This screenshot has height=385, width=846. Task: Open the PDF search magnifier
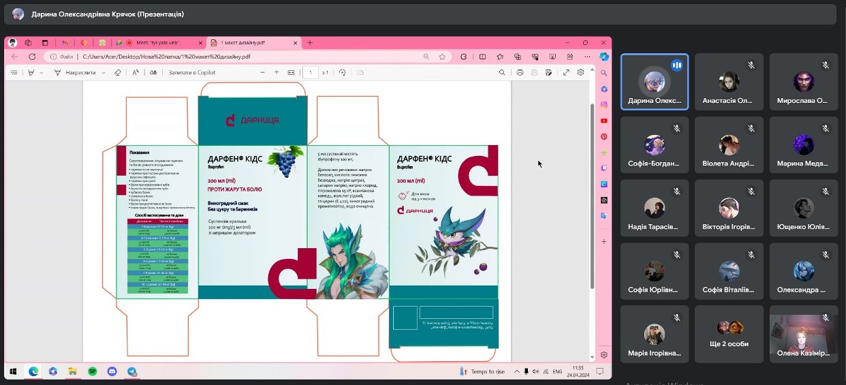coord(502,72)
